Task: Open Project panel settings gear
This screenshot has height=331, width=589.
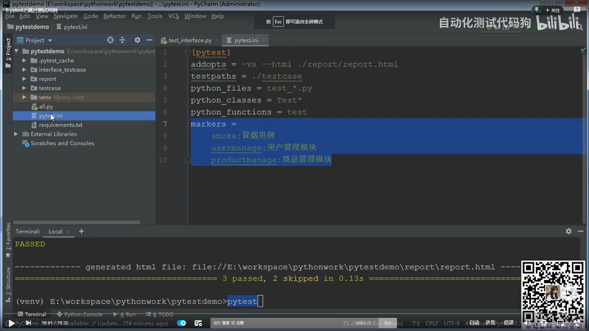Action: pos(137,40)
